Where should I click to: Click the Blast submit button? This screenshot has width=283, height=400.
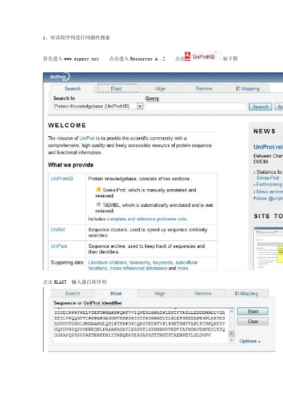pos(253,312)
